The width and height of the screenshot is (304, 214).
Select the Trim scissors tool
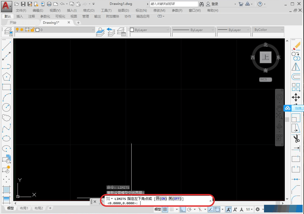point(296,138)
